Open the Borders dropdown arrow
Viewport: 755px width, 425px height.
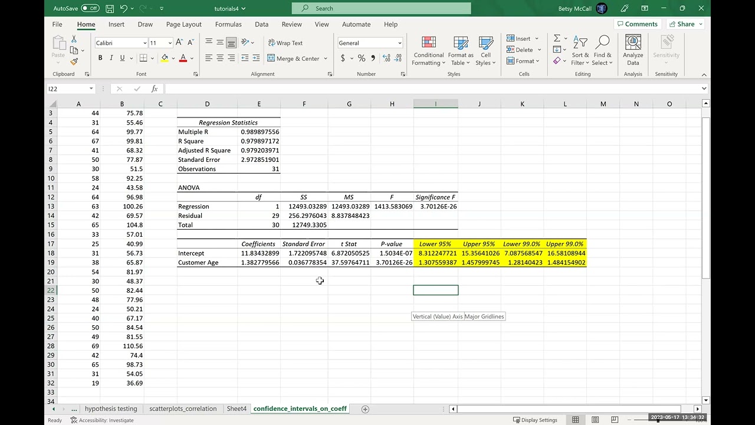tap(152, 58)
